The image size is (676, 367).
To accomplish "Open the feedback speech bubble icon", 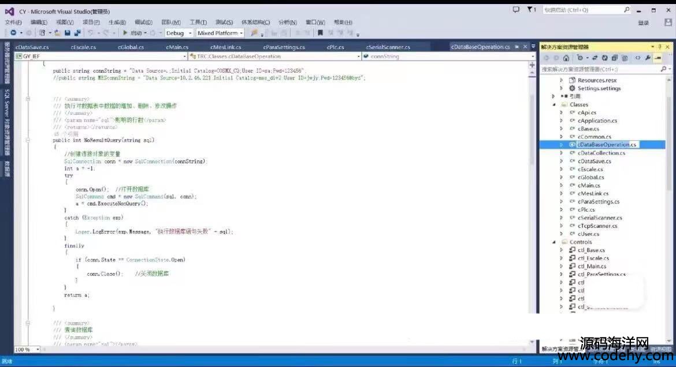I will coord(516,9).
